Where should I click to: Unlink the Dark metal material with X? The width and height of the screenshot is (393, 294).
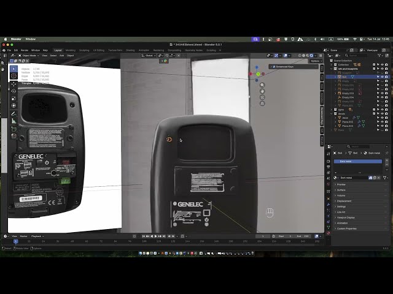[x=379, y=178]
